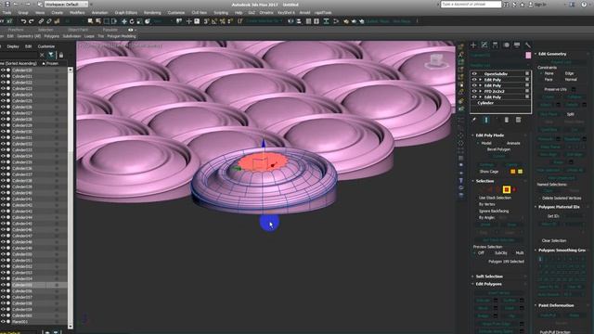This screenshot has height=334, width=594.
Task: Toggle eye of first Edit Poly modifier
Action: (x=474, y=80)
